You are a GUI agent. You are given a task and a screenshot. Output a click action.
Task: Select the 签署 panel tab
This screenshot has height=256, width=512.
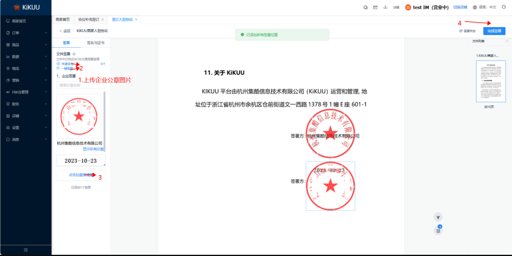(66, 42)
